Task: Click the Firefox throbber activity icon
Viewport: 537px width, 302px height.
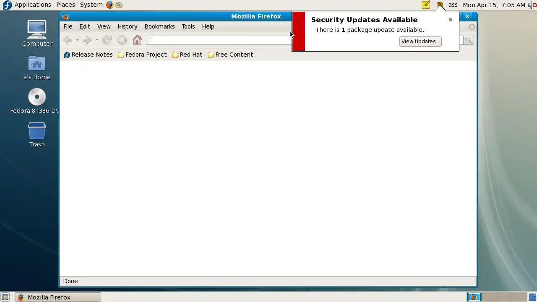Action: [x=472, y=27]
